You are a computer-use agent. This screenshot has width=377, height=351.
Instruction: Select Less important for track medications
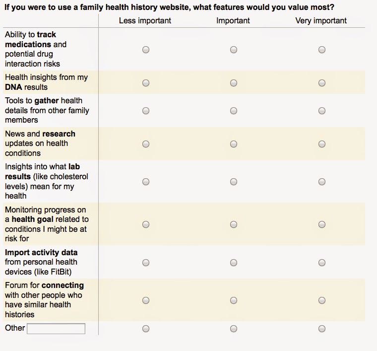tap(146, 50)
